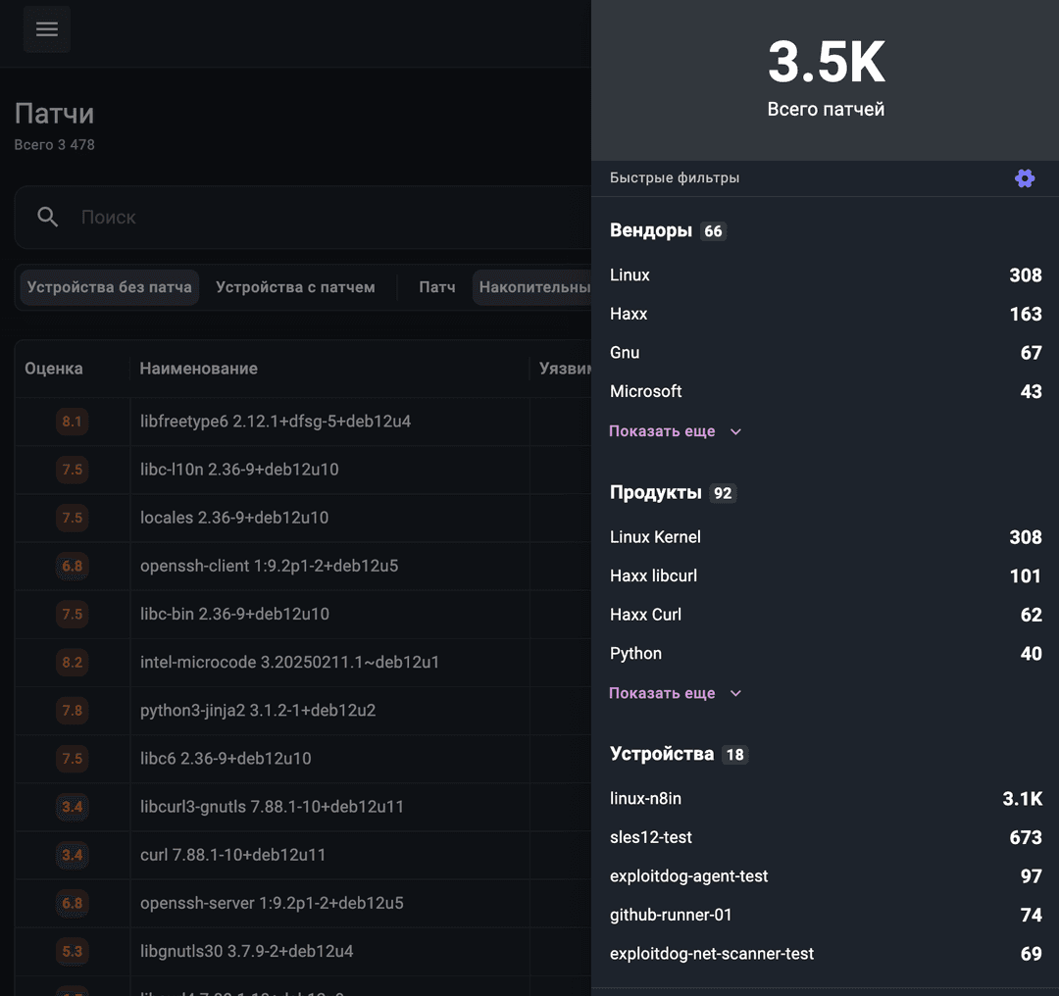Filter by the Linux vendor
The height and width of the screenshot is (996, 1059).
click(x=630, y=275)
